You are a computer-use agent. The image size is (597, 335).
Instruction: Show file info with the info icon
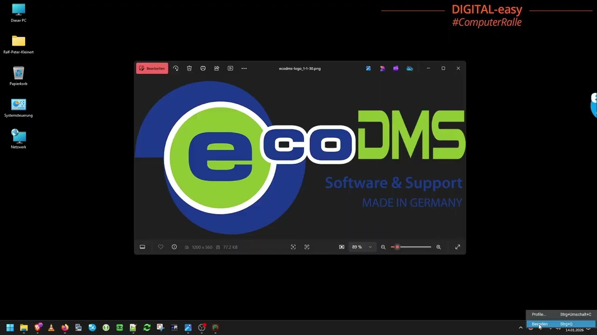174,247
